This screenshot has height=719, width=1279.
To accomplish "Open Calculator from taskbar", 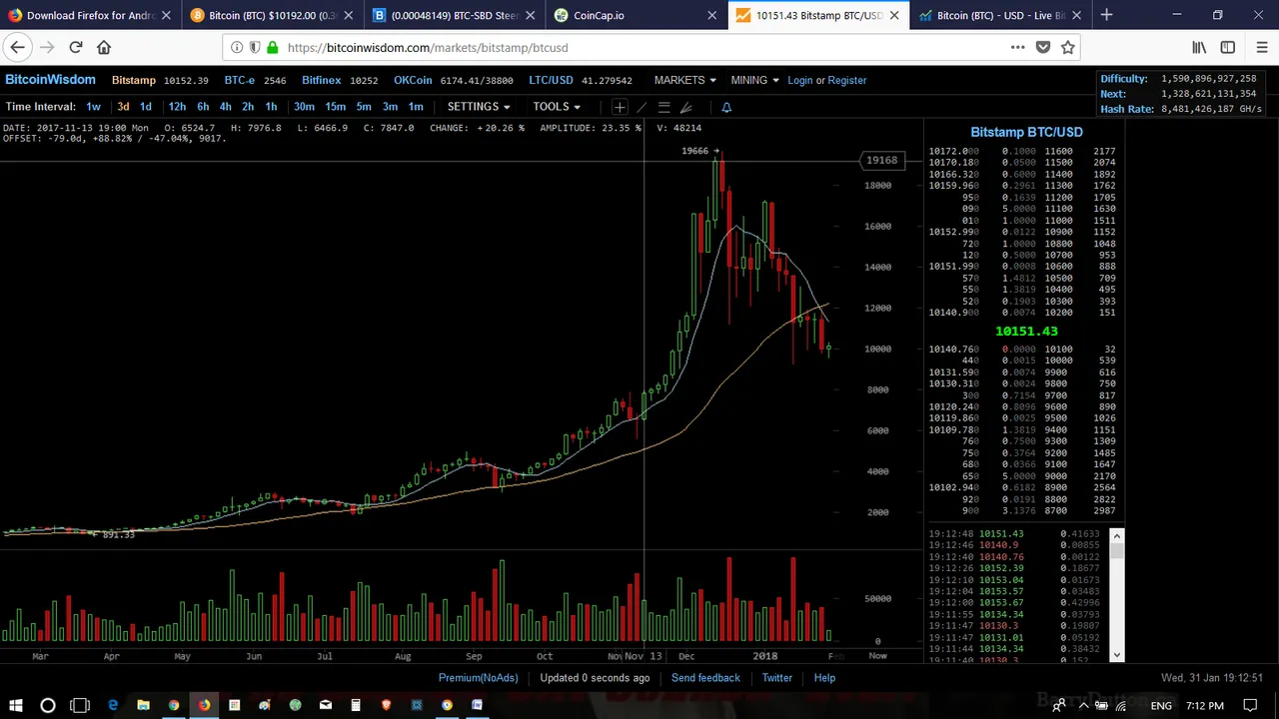I will pyautogui.click(x=356, y=705).
